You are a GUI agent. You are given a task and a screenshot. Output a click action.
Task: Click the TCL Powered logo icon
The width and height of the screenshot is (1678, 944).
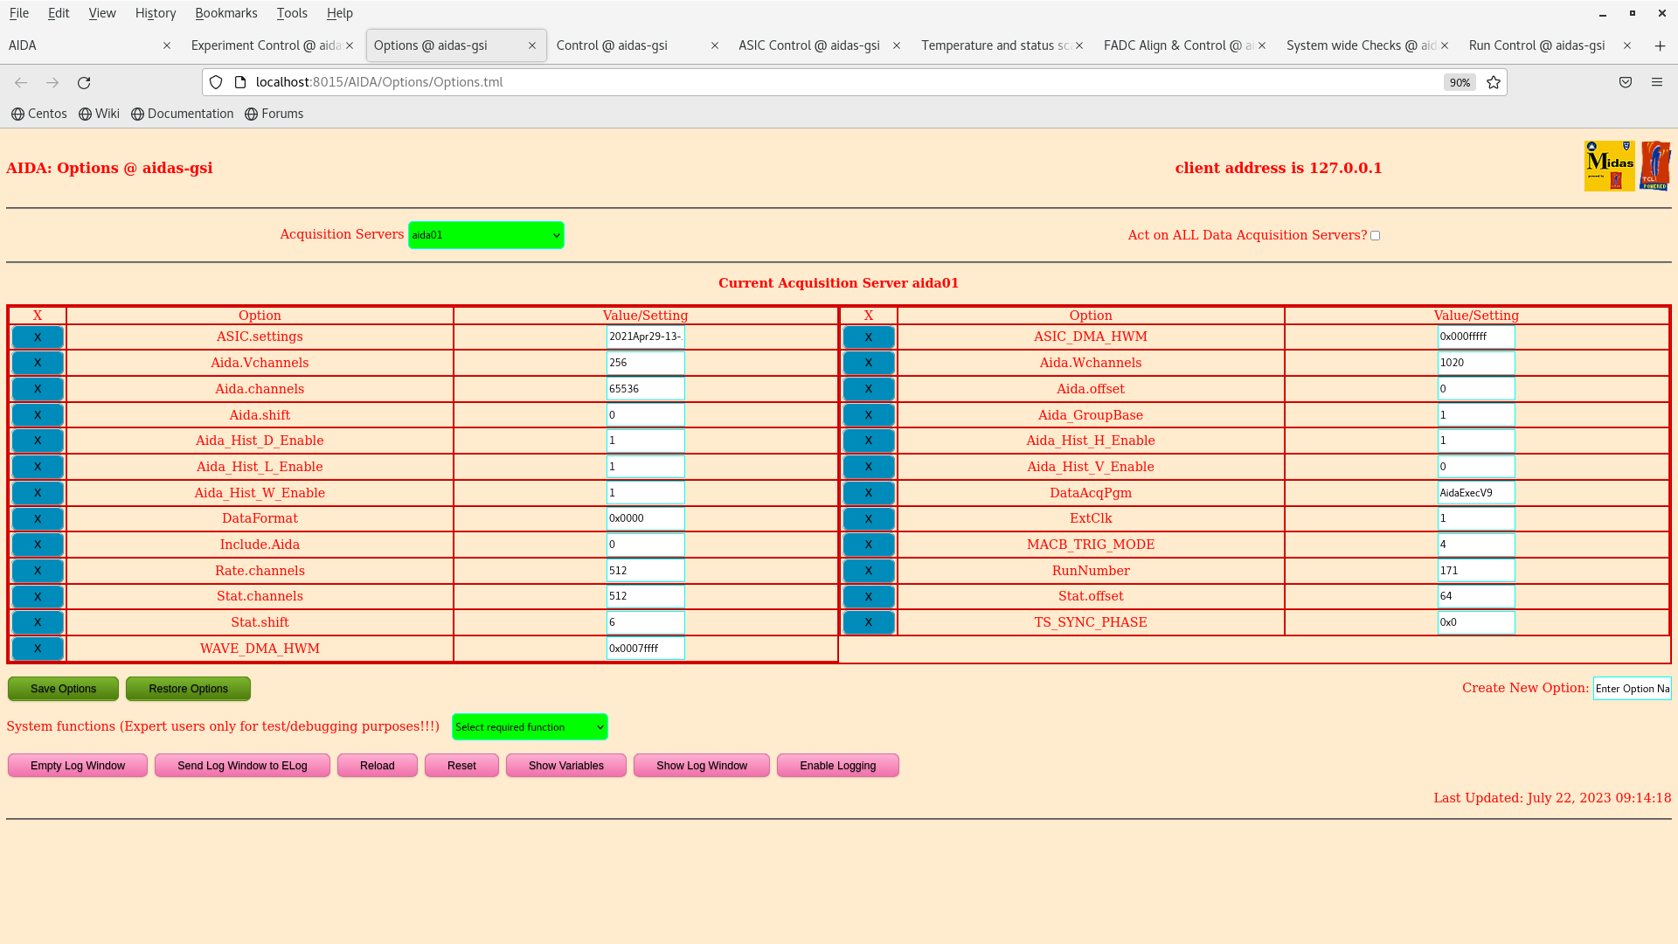pyautogui.click(x=1654, y=166)
